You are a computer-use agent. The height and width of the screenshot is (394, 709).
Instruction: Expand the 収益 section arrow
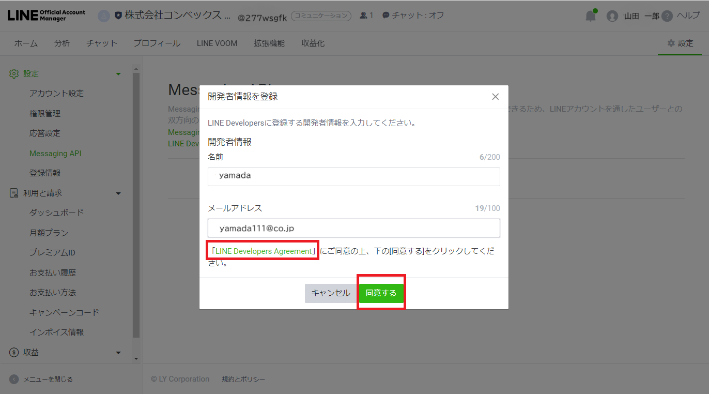pos(118,353)
